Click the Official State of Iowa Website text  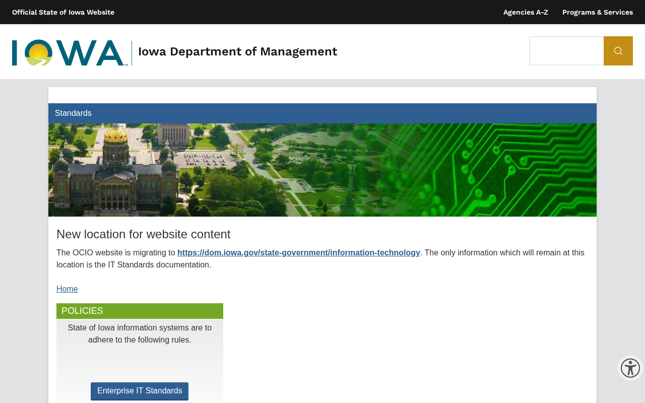coord(63,12)
